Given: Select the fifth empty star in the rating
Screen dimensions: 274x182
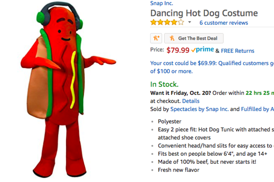Looking at the screenshot, I should click(x=181, y=22).
